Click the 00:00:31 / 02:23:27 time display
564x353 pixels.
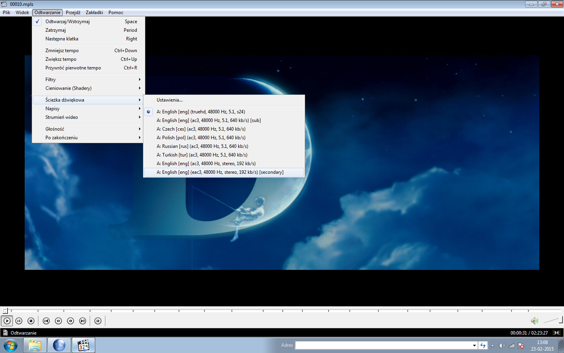click(x=529, y=333)
